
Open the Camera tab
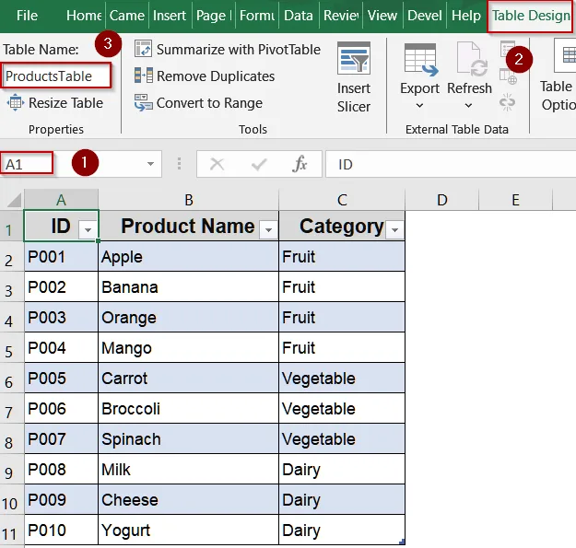(127, 16)
